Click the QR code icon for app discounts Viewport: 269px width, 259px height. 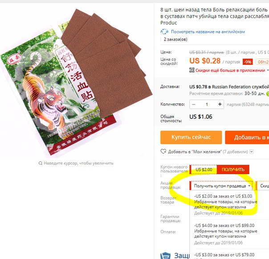(x=192, y=70)
